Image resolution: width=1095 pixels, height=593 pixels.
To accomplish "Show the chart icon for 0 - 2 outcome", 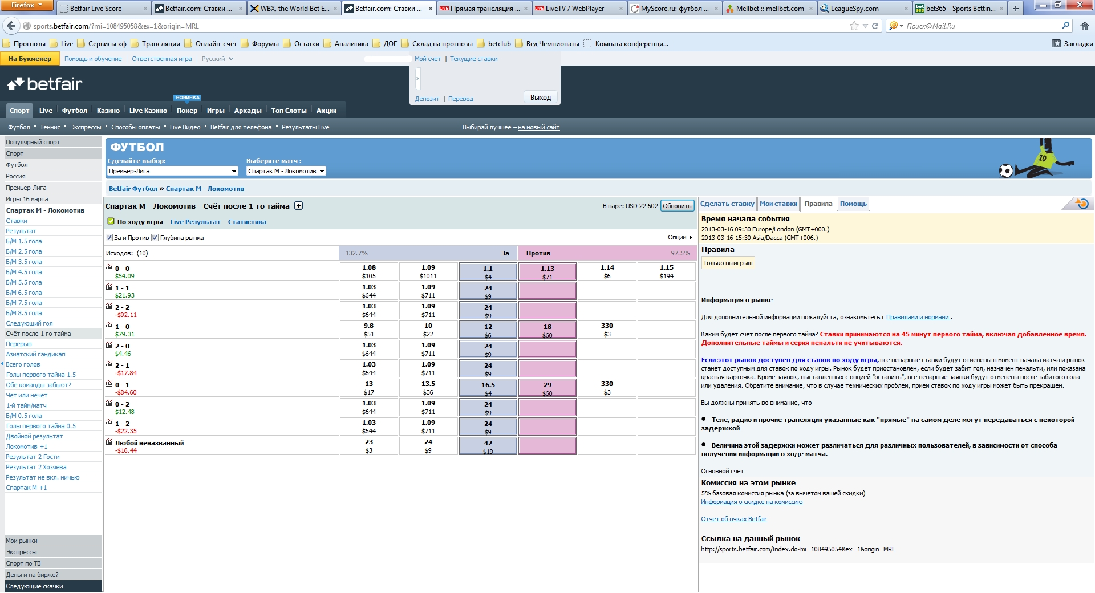I will point(109,403).
